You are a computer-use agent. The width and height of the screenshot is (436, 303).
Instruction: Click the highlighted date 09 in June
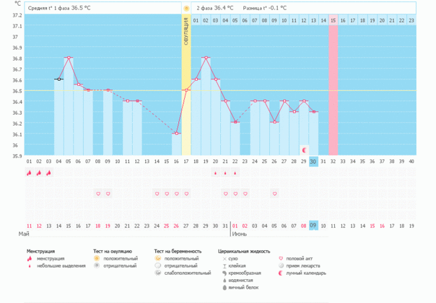click(x=314, y=226)
